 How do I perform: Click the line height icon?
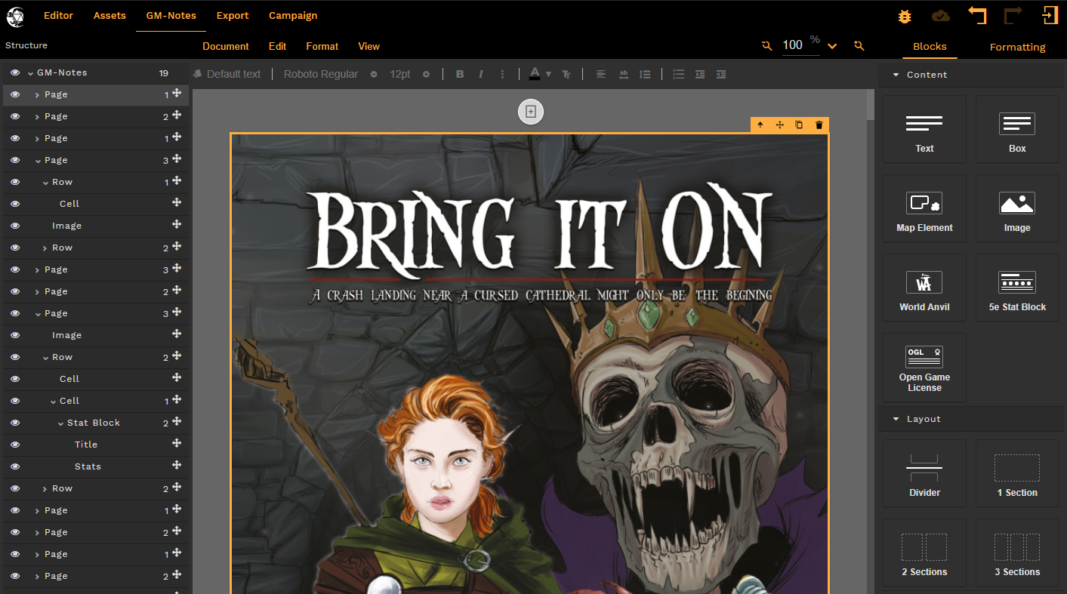pos(645,74)
